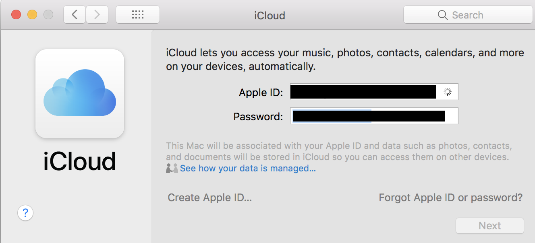
Task: Open help with the question mark button
Action: tap(25, 212)
